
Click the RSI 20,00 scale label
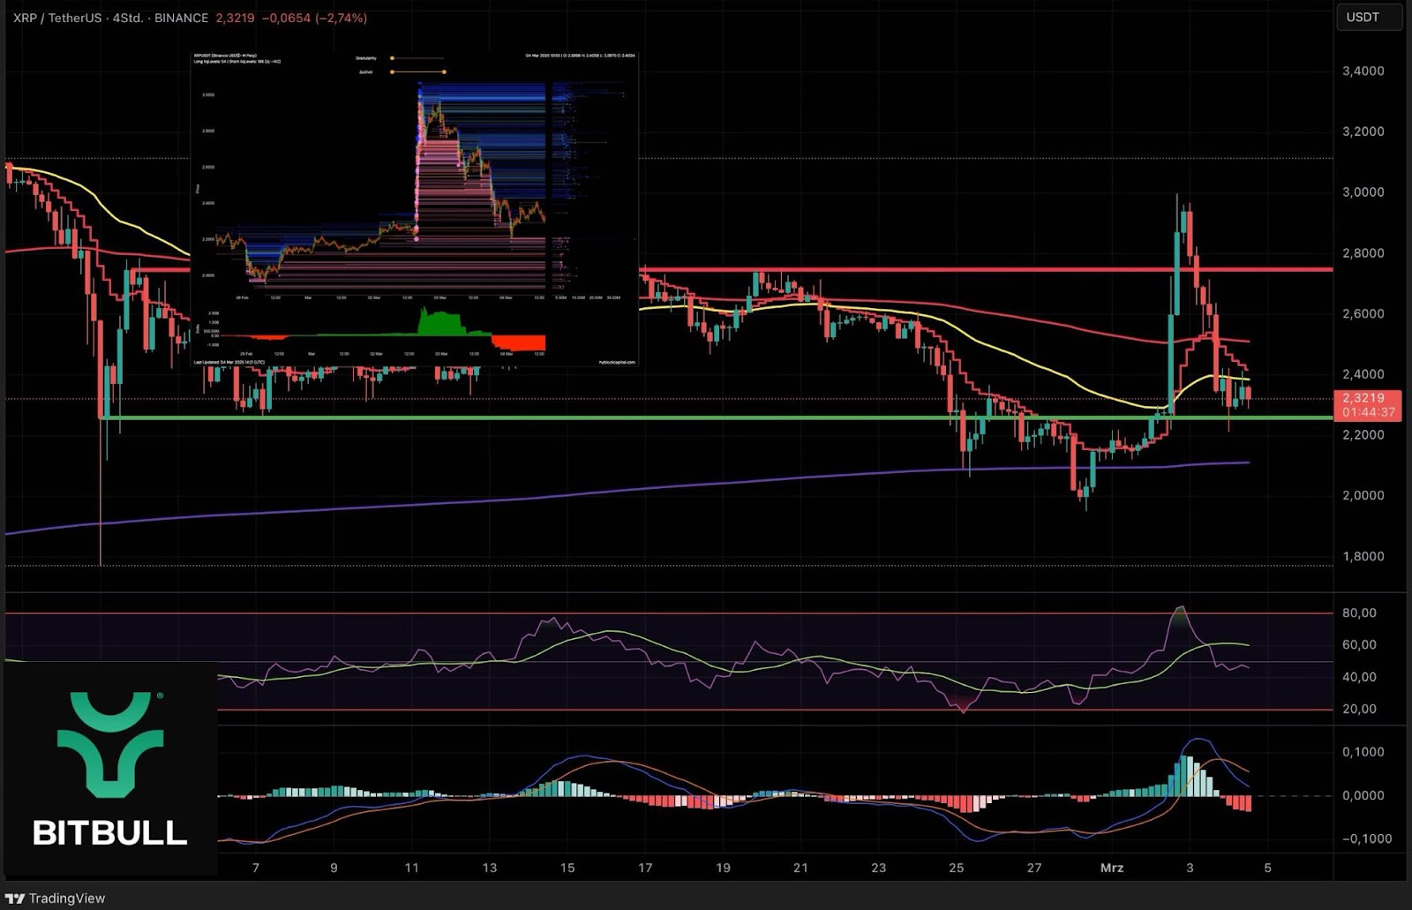pyautogui.click(x=1359, y=709)
